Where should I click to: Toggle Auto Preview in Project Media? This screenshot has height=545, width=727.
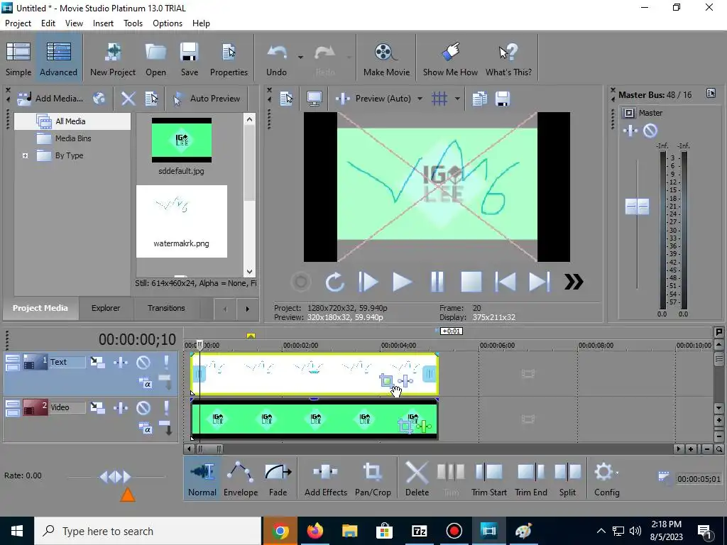point(207,98)
